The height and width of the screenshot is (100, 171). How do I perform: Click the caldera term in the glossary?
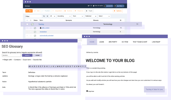tap(5, 76)
